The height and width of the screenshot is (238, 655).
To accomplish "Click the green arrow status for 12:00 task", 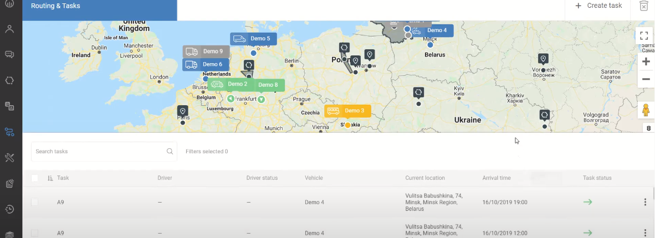I will 588,233.
